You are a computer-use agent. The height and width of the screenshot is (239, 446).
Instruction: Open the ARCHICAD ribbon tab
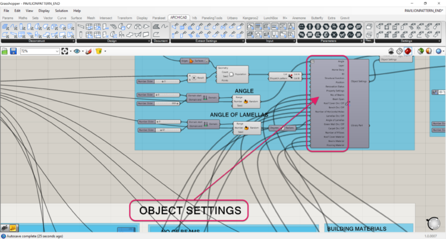[x=178, y=18]
